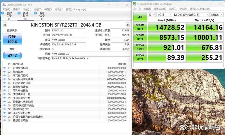
Task: Open 设置(S) menu in CrystalDiskMark
Action: tap(147, 9)
